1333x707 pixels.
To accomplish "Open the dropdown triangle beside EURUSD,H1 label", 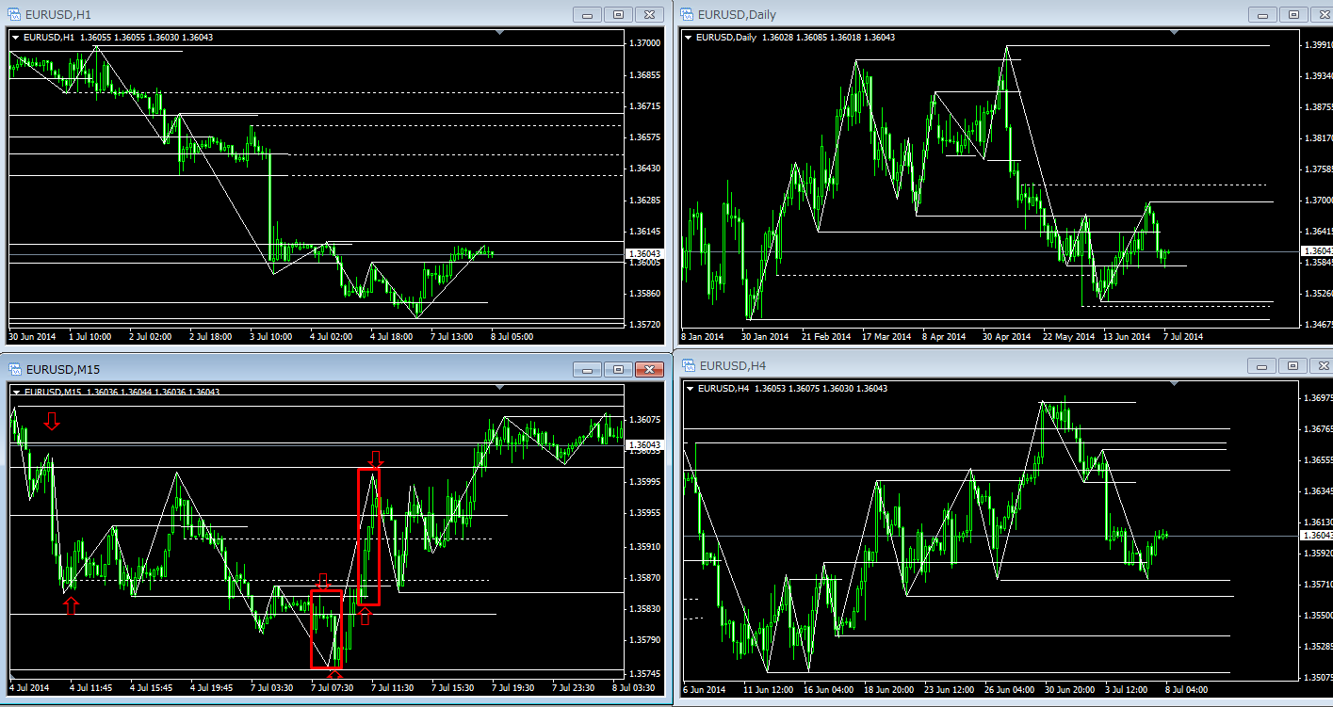I will [x=16, y=38].
